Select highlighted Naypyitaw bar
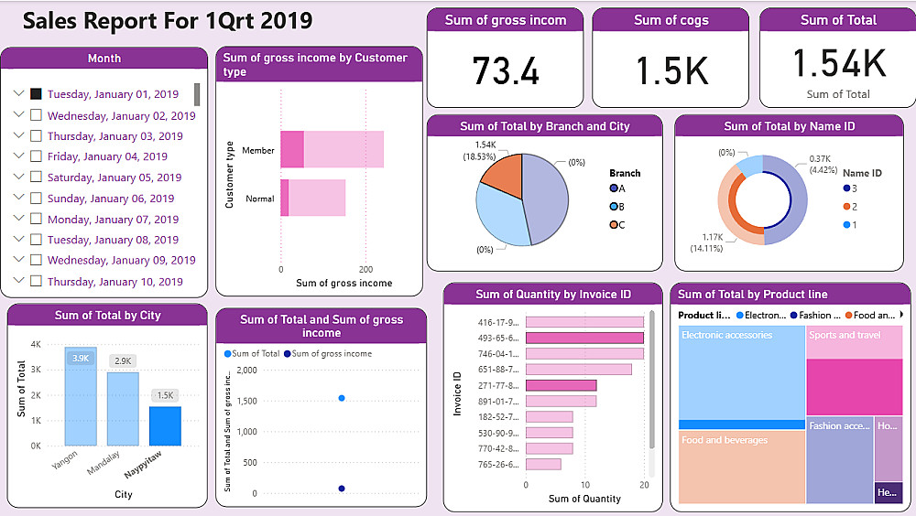The width and height of the screenshot is (916, 516). click(x=165, y=426)
